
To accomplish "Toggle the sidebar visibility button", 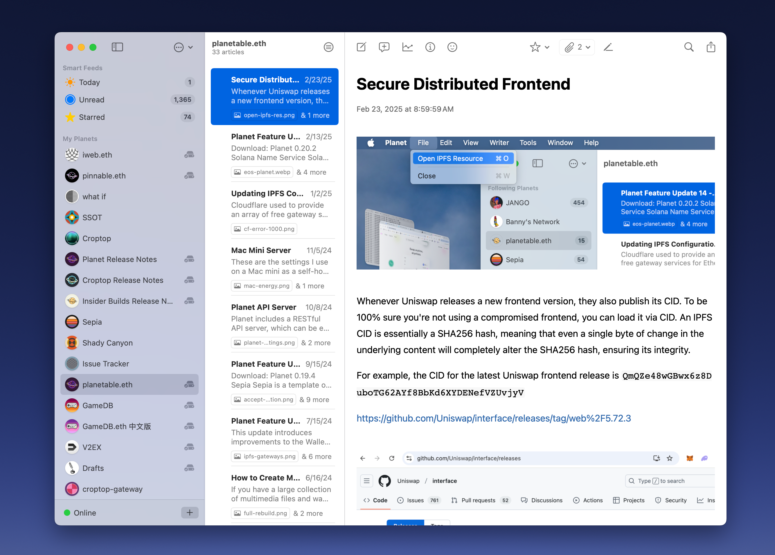I will pos(117,47).
